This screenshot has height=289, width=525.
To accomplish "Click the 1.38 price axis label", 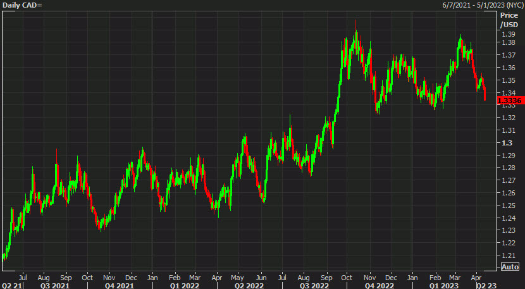I will [x=509, y=42].
